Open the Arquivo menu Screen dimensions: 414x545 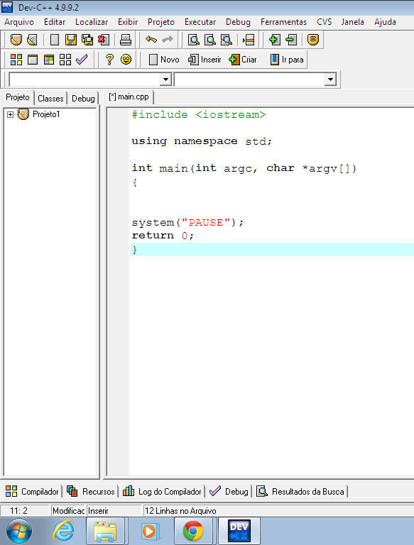pos(19,22)
